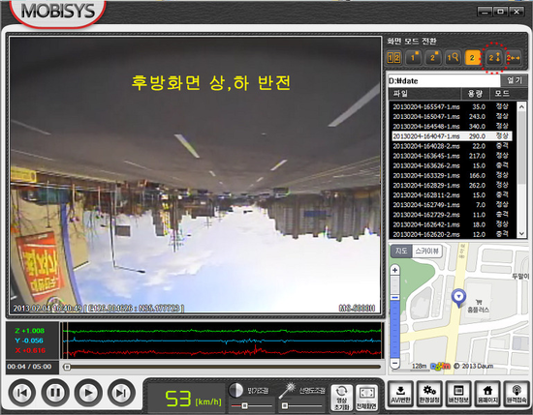Open 홈페이지 home button
Image resolution: width=533 pixels, height=415 pixels.
click(x=487, y=394)
